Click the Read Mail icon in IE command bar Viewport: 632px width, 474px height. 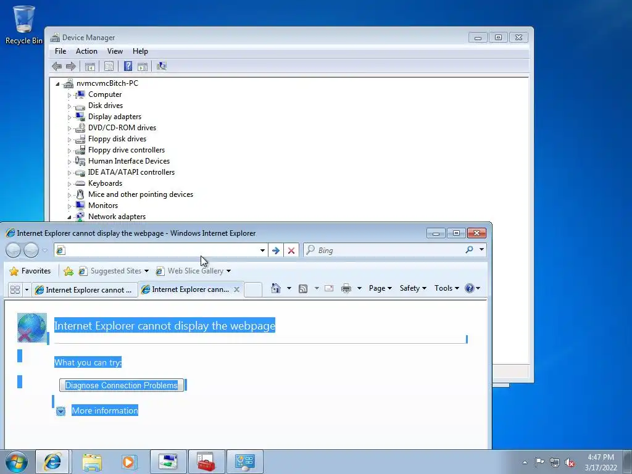tap(329, 288)
